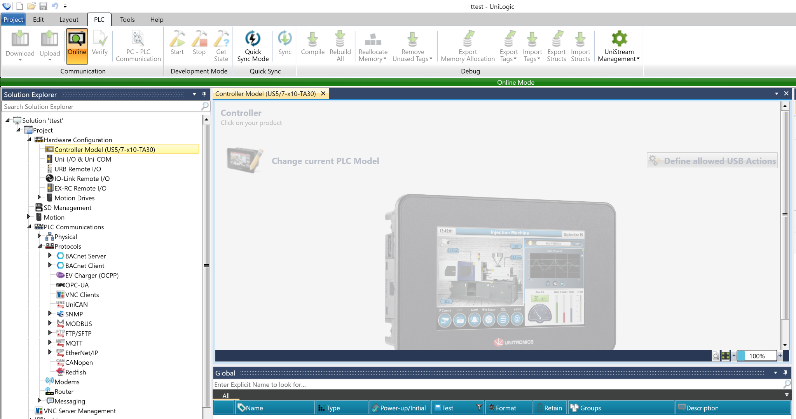The height and width of the screenshot is (419, 796).
Task: Click the Get State icon
Action: 221,39
